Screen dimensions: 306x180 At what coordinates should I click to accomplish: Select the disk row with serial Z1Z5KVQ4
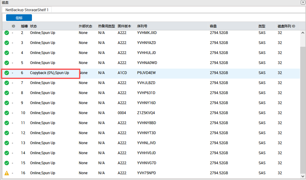[146, 113]
